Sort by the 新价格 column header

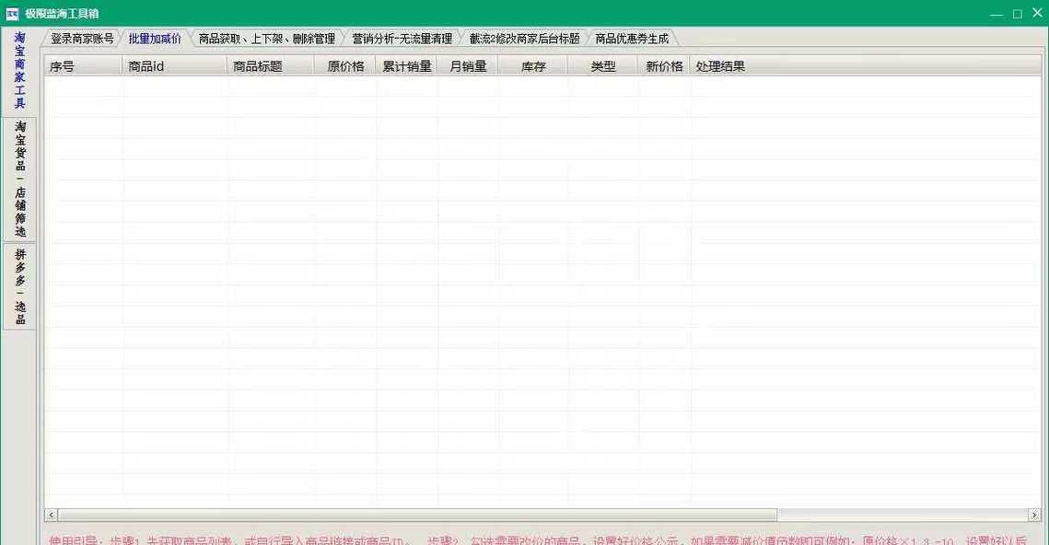click(x=663, y=66)
